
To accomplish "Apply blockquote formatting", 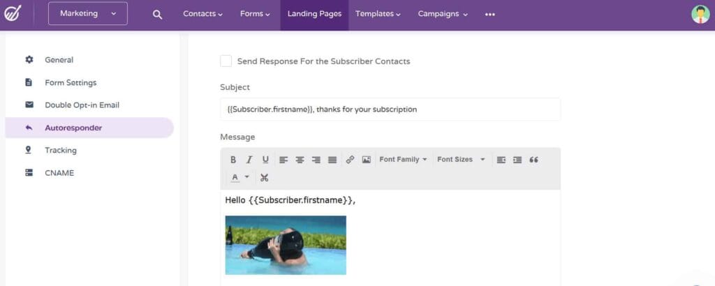I will 533,160.
